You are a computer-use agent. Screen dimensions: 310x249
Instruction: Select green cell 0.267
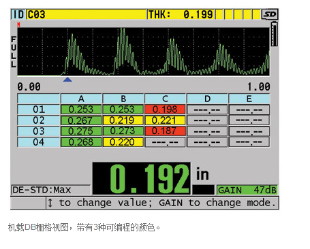tap(81, 120)
